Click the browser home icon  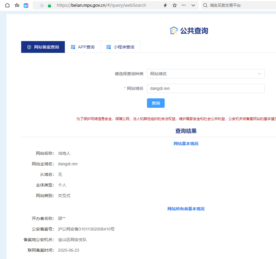click(x=7, y=5)
